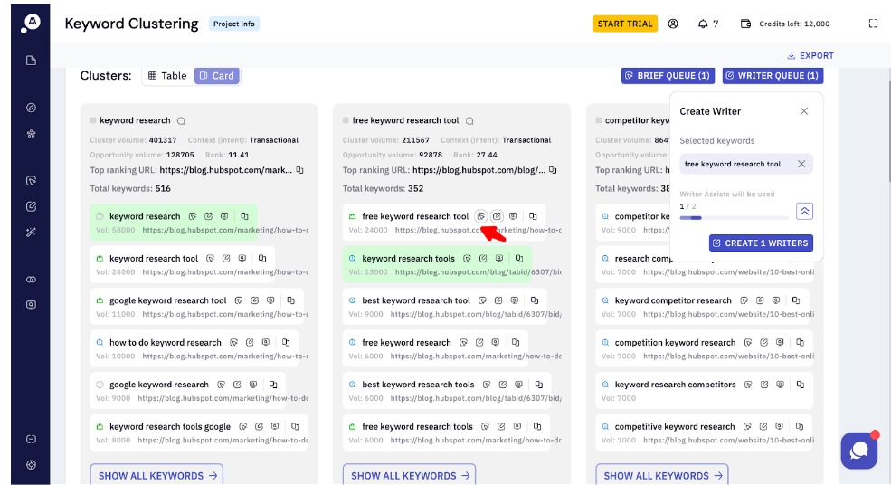Click the app logo in the sidebar
This screenshot has height=485, width=891.
(32, 23)
